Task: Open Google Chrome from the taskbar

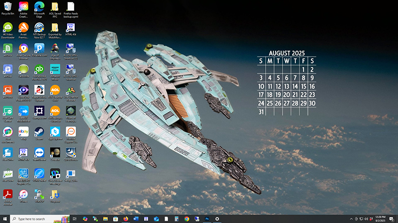Action: pyautogui.click(x=187, y=219)
